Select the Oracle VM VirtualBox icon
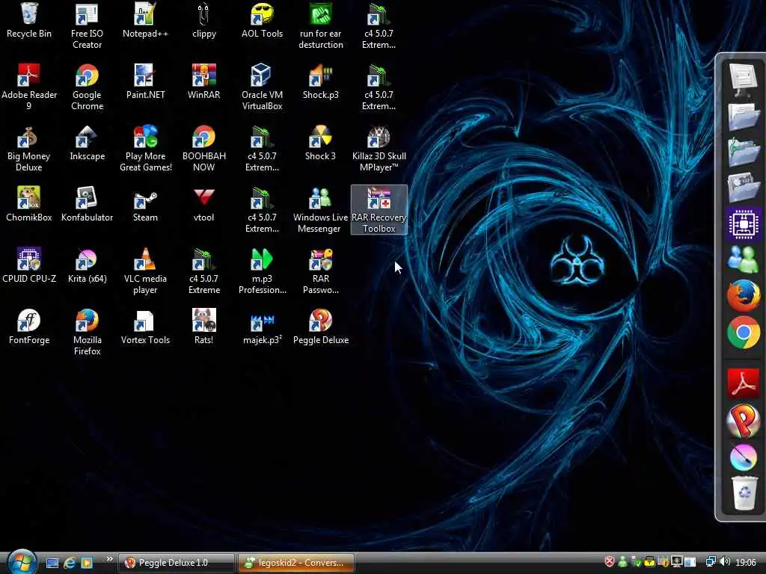The height and width of the screenshot is (574, 766). tap(262, 87)
